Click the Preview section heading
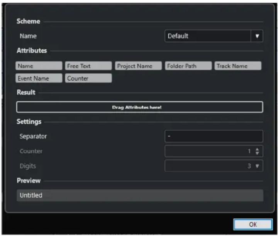Viewport: 278px width, 236px height. tap(29, 180)
